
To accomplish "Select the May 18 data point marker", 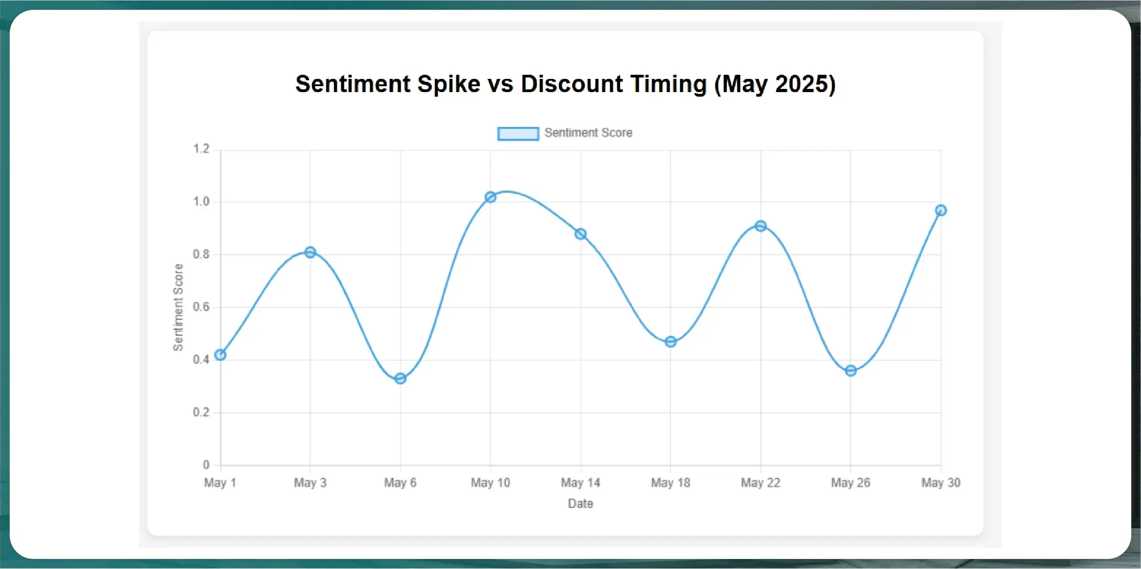I will 671,341.
